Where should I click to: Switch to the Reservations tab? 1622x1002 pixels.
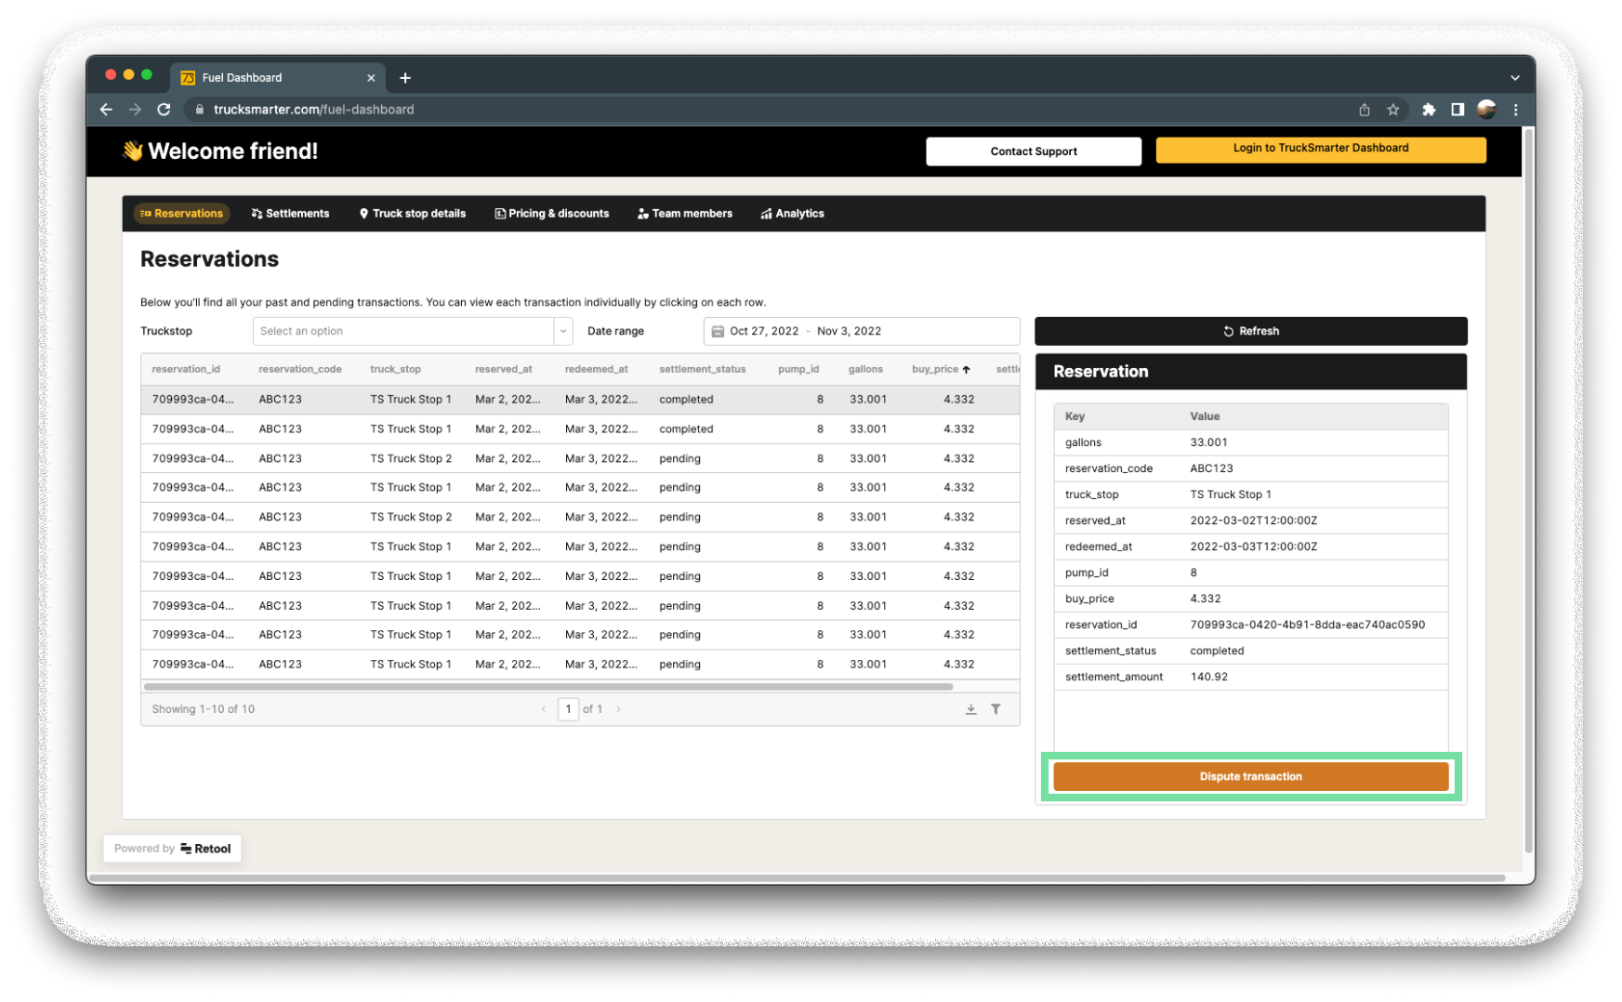[x=182, y=214]
